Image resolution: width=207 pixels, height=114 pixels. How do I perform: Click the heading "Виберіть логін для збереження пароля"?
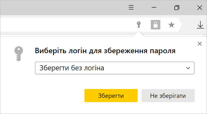click(x=105, y=51)
